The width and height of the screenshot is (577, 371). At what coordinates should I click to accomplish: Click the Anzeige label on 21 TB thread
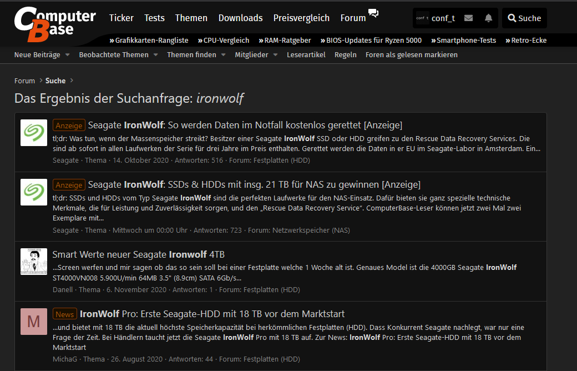(x=69, y=184)
